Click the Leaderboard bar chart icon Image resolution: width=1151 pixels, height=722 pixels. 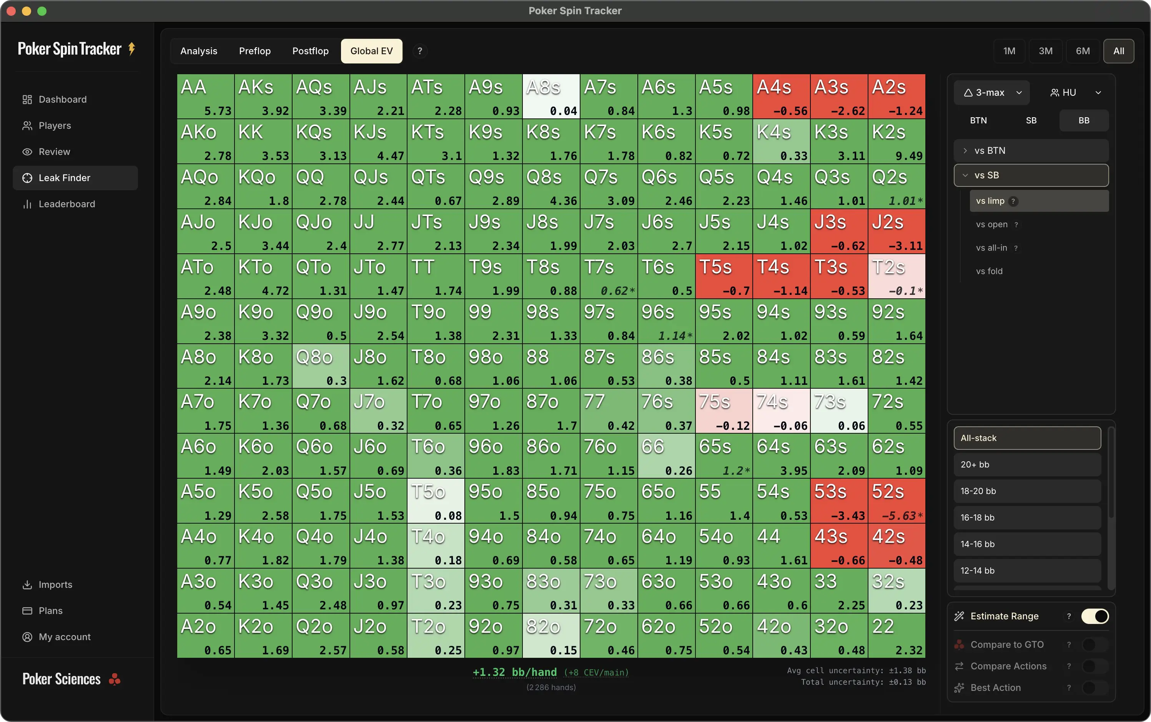[x=27, y=204]
